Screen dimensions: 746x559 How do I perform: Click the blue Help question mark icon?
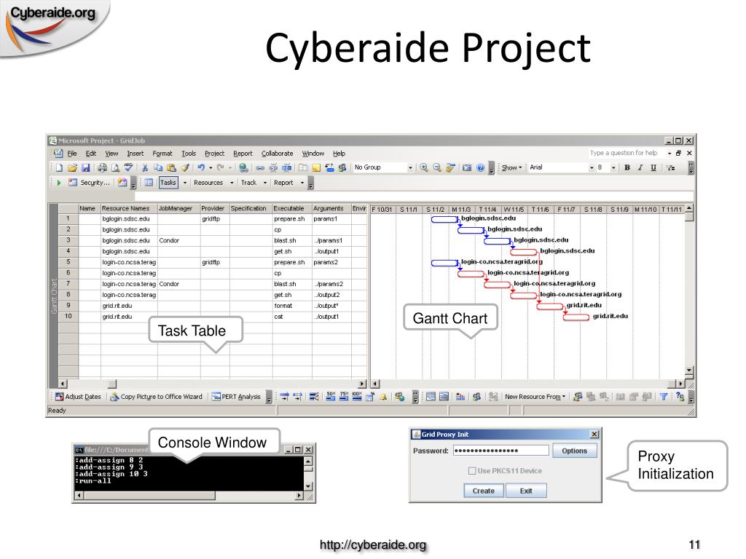(481, 168)
